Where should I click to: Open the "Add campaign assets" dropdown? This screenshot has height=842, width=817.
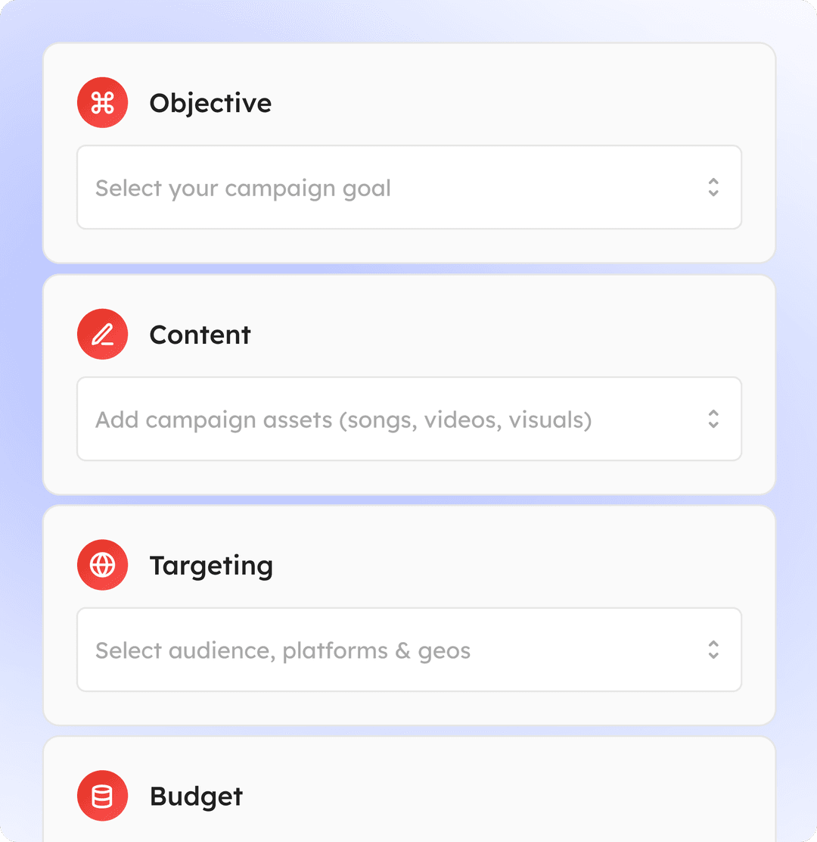(x=393, y=419)
